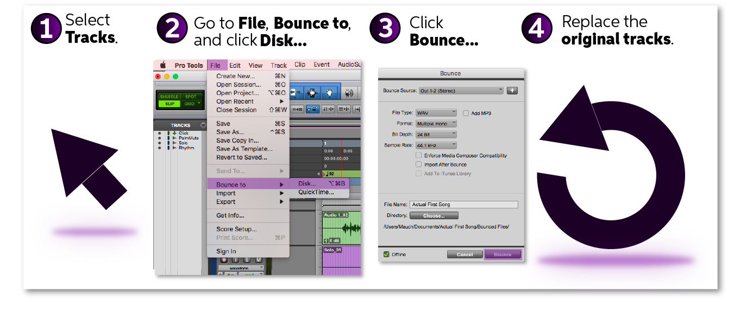Select the waveform Selector tool

click(x=313, y=93)
